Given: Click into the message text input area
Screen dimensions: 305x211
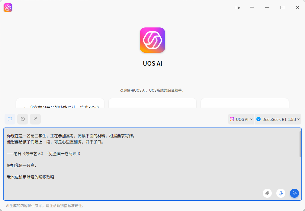Looking at the screenshot, I should (152, 164).
